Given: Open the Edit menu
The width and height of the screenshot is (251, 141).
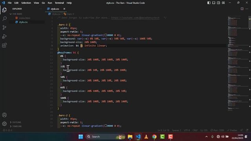Looking at the screenshot, I should (16, 3).
